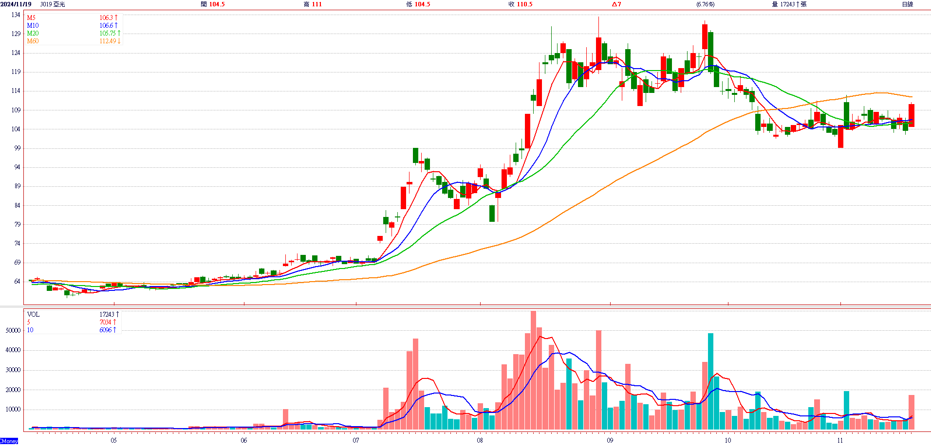931x448 pixels.
Task: Click the VOL label in volume legend
Action: pos(33,314)
